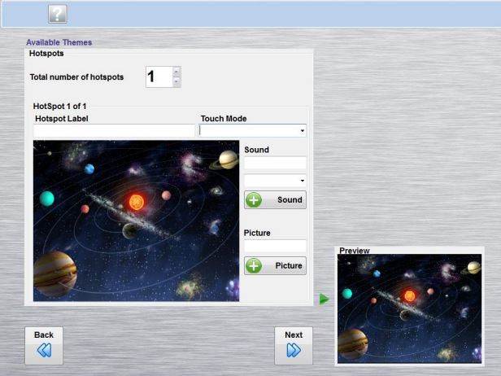Click the green plus icon beside Picture
501x376 pixels.
coord(254,266)
